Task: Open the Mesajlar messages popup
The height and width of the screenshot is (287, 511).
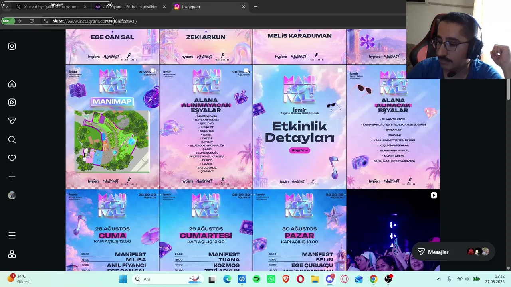Action: [x=453, y=252]
